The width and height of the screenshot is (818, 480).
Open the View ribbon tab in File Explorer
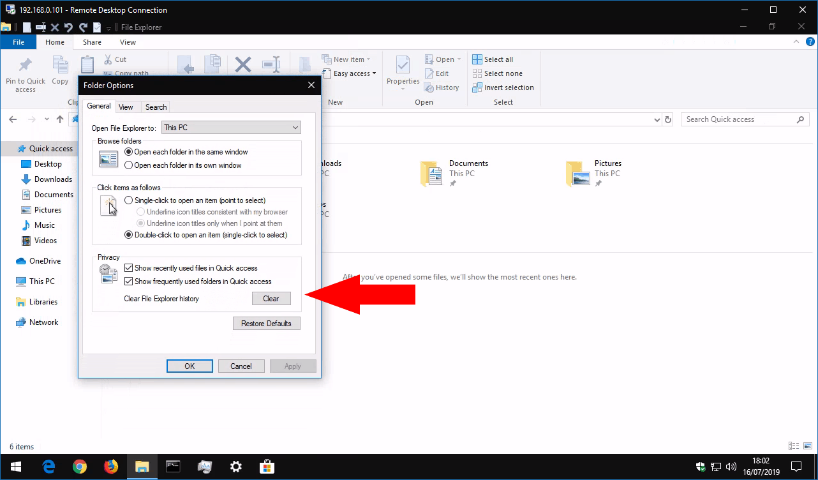coord(128,42)
